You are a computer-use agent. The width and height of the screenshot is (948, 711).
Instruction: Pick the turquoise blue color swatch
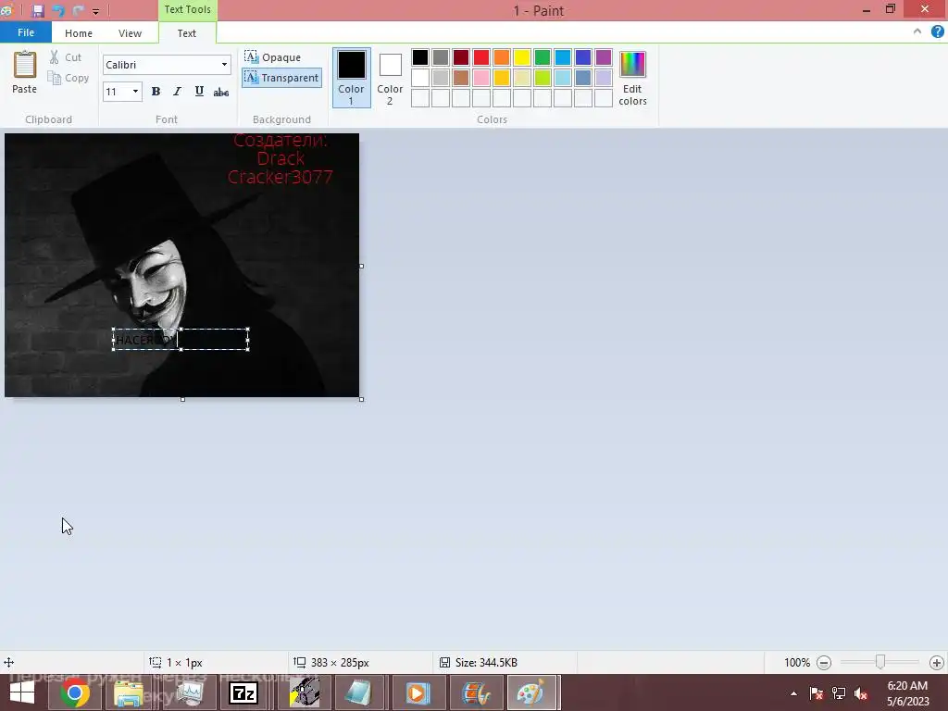click(563, 57)
